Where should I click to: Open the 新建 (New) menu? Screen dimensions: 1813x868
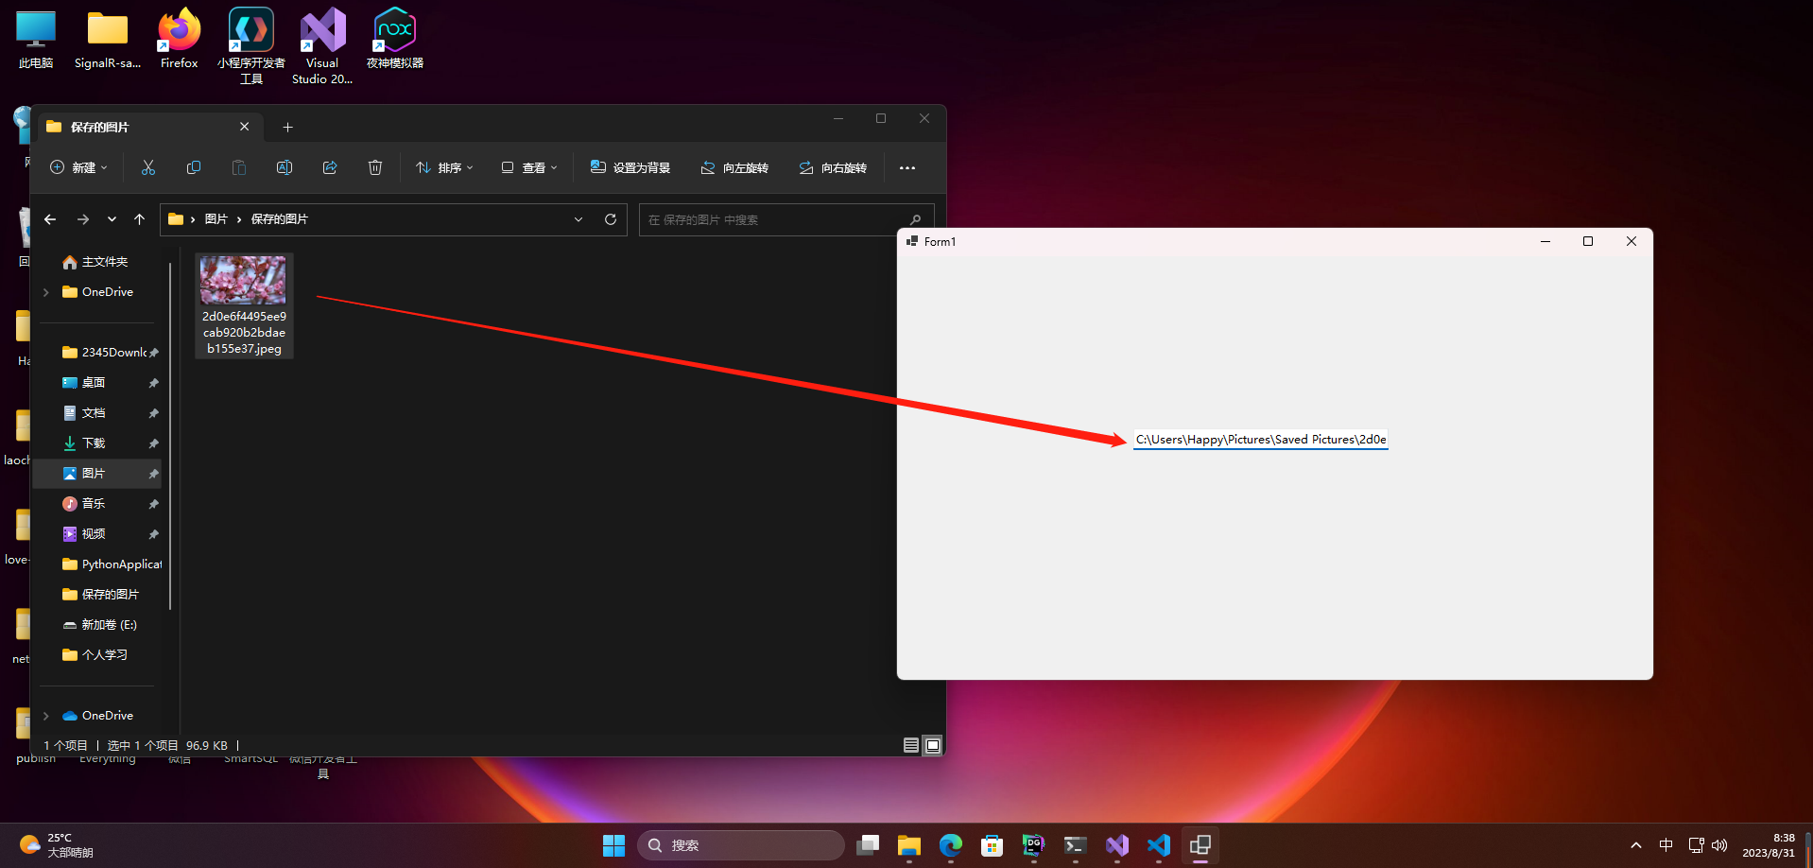pyautogui.click(x=78, y=167)
